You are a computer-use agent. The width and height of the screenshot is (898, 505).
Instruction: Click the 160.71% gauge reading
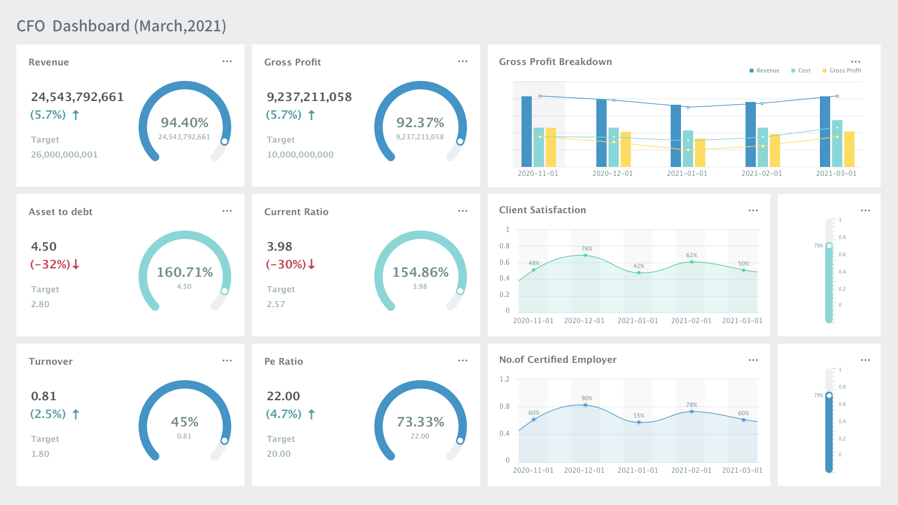pos(185,272)
